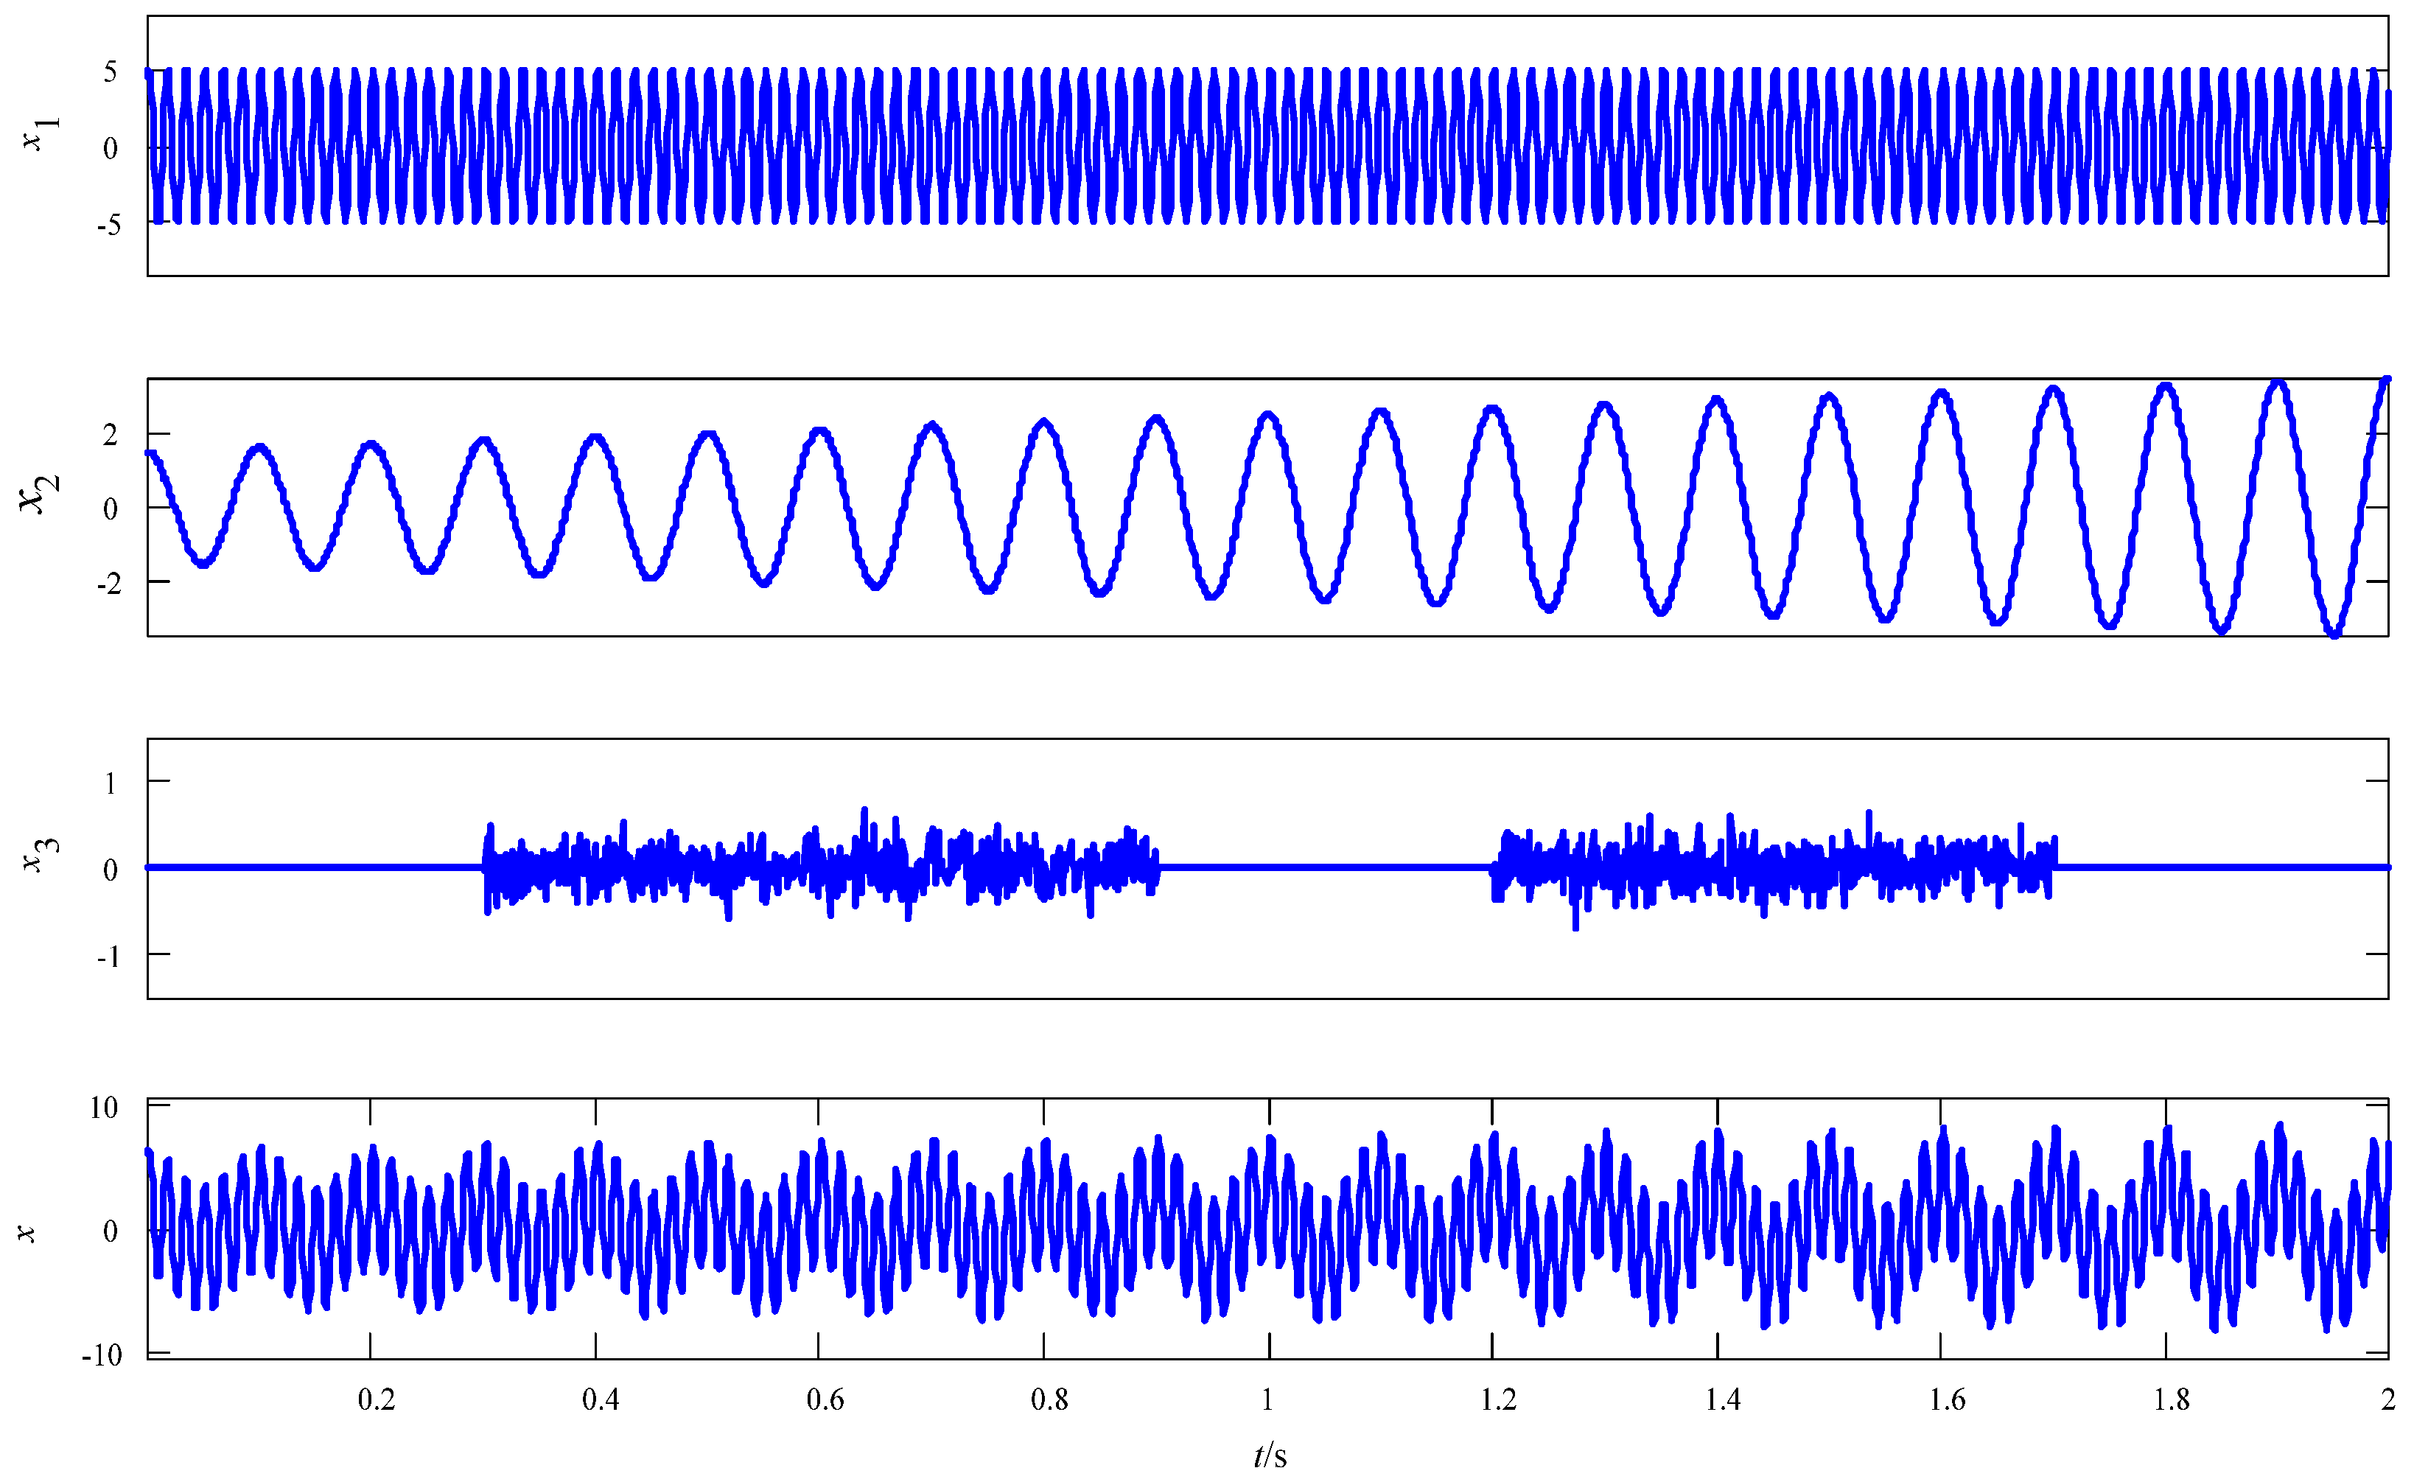The height and width of the screenshot is (1482, 2414).
Task: Click the flat x3 segment between noise bursts
Action: pyautogui.click(x=1325, y=867)
